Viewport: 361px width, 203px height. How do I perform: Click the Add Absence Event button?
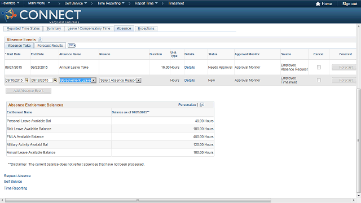[x=28, y=91]
